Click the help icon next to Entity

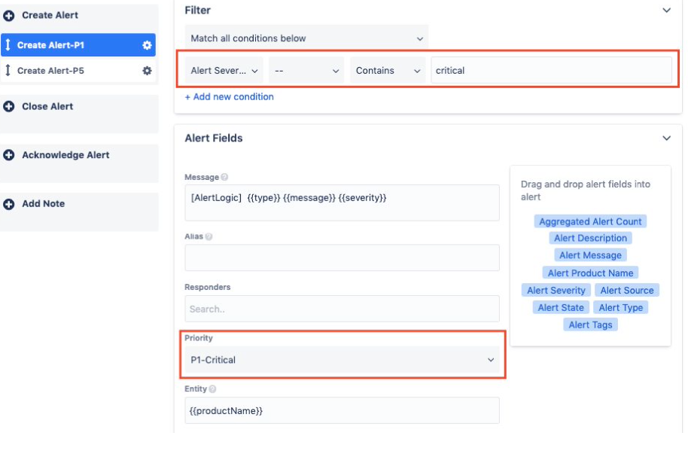pyautogui.click(x=213, y=389)
